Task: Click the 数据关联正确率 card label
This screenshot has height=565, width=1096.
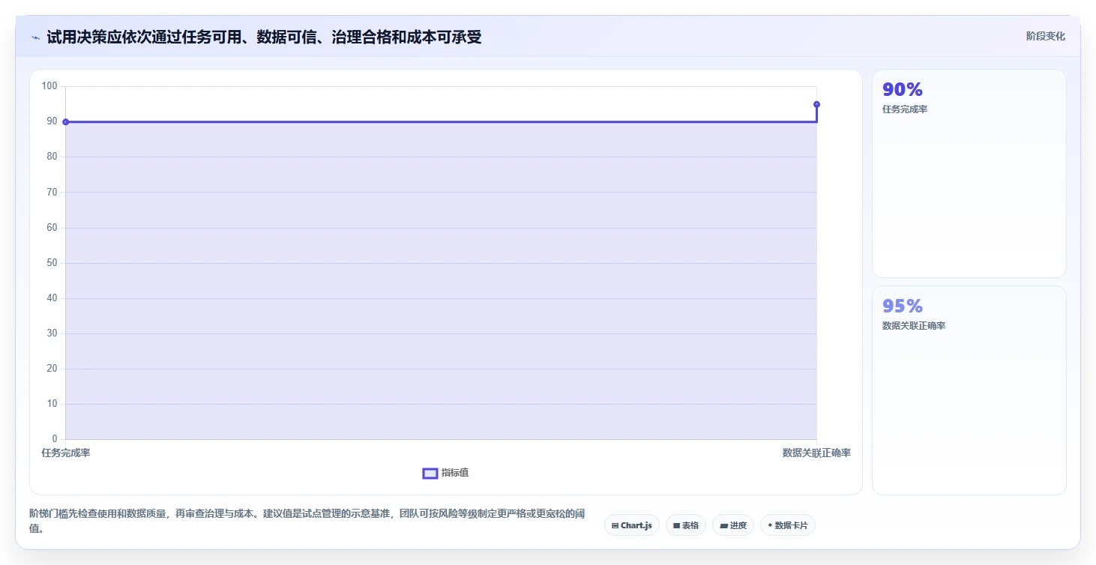Action: coord(914,326)
